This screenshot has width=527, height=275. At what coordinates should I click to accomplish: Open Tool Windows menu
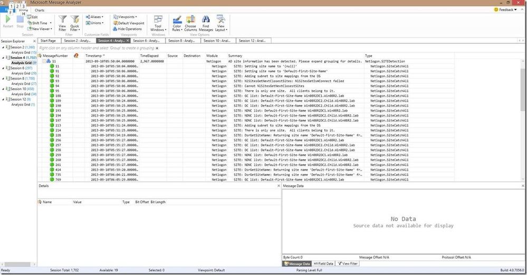[158, 23]
